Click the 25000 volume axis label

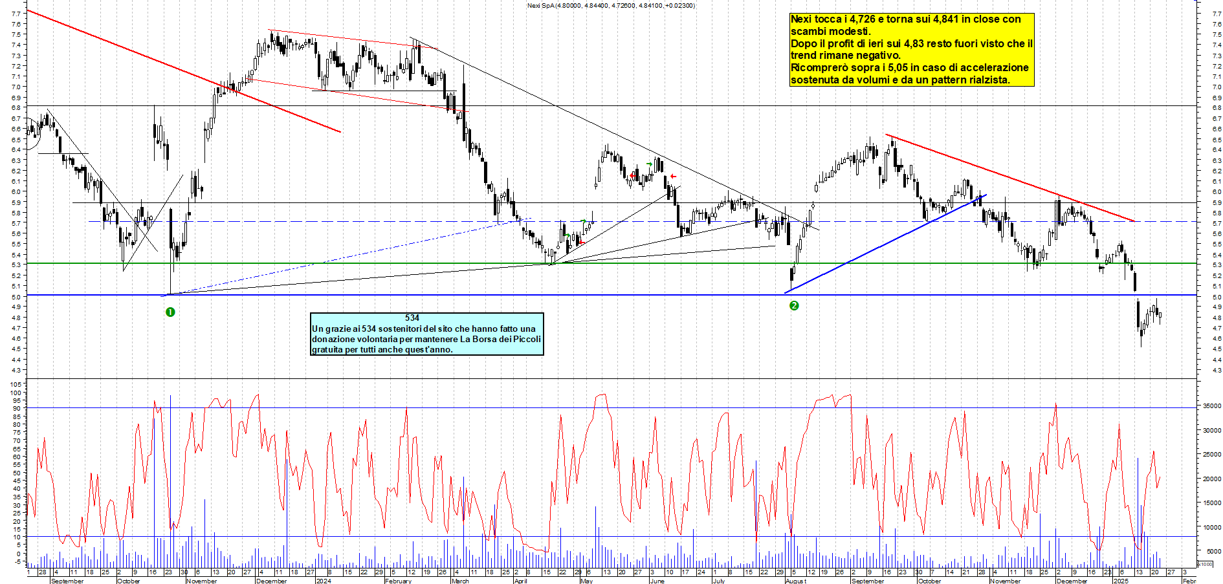1212,455
